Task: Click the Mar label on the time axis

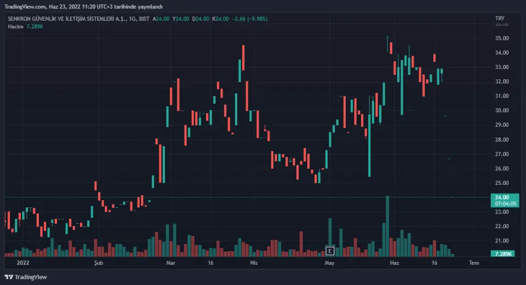Action: coord(171,263)
